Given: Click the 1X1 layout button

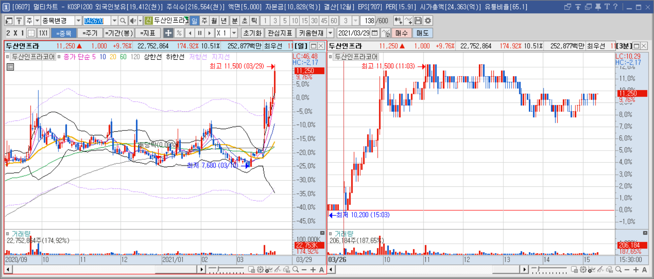Looking at the screenshot, I should [43, 33].
